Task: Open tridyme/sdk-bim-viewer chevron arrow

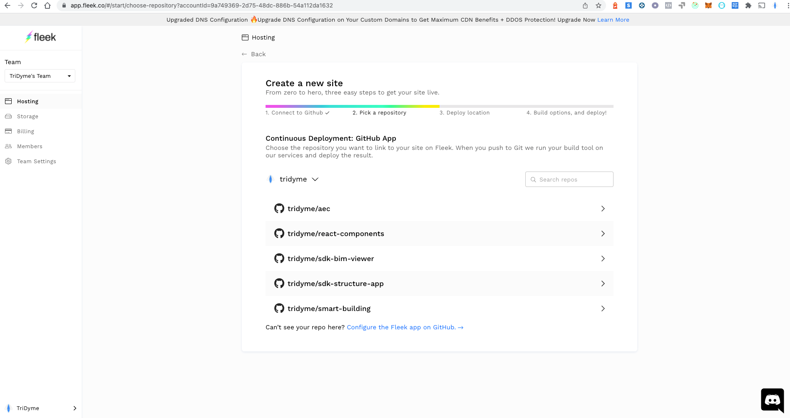Action: (x=603, y=259)
